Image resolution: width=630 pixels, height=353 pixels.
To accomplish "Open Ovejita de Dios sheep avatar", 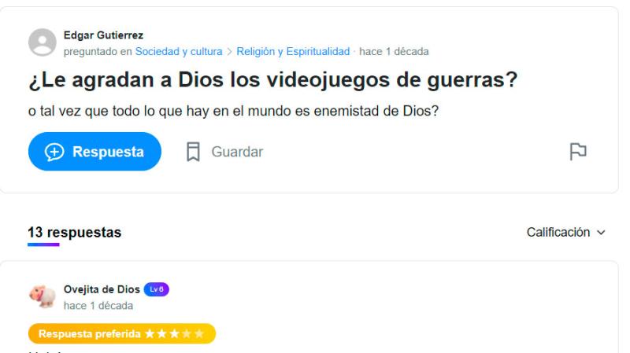I will click(43, 296).
